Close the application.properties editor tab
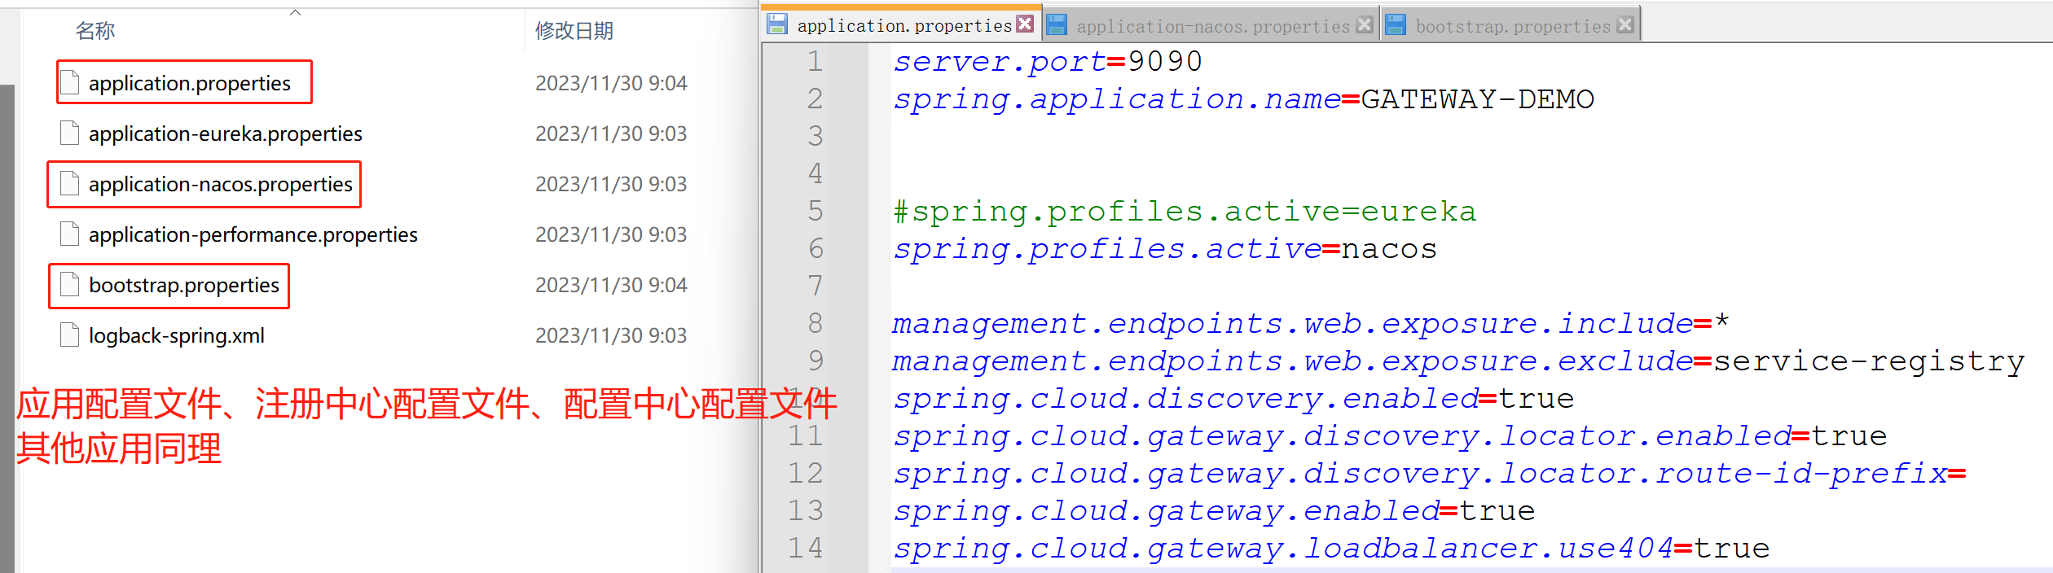Image resolution: width=2053 pixels, height=573 pixels. [x=1025, y=24]
